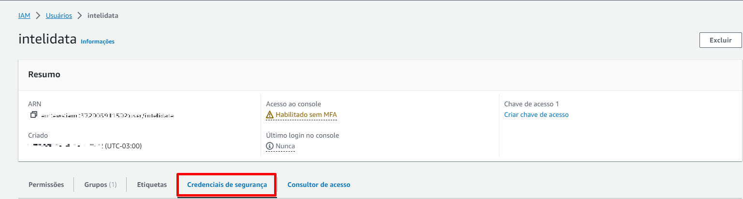Image resolution: width=743 pixels, height=199 pixels.
Task: Click the Nunca last login text
Action: pos(285,146)
